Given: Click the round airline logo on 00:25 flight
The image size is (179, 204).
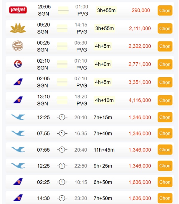Looking at the screenshot, I should (x=18, y=46).
